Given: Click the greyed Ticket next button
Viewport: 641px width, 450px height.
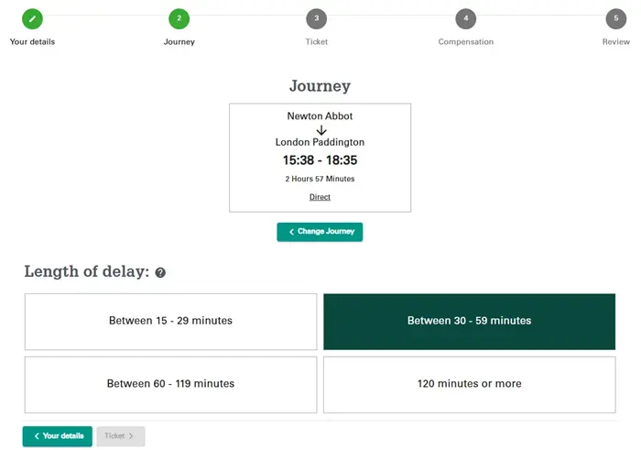Looking at the screenshot, I should click(x=121, y=436).
